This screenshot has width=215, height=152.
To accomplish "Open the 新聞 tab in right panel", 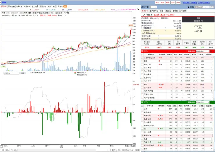I will [161, 11].
